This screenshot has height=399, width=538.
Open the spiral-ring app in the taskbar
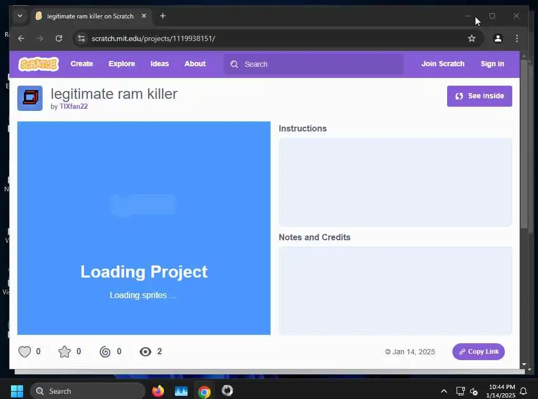click(x=227, y=391)
